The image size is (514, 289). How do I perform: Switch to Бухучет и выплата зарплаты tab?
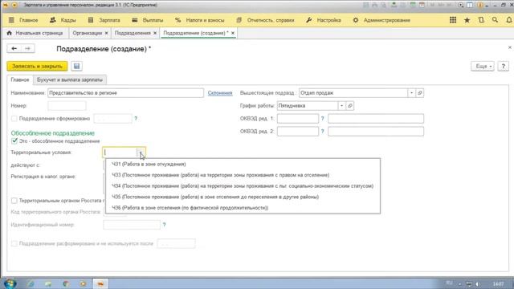click(x=70, y=79)
